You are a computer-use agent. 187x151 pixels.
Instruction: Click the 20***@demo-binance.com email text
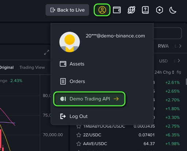click(115, 36)
